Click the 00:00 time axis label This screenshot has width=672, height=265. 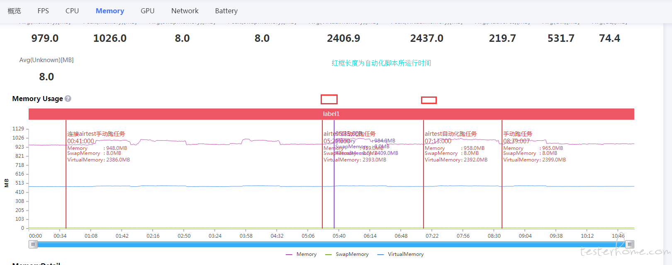point(35,236)
